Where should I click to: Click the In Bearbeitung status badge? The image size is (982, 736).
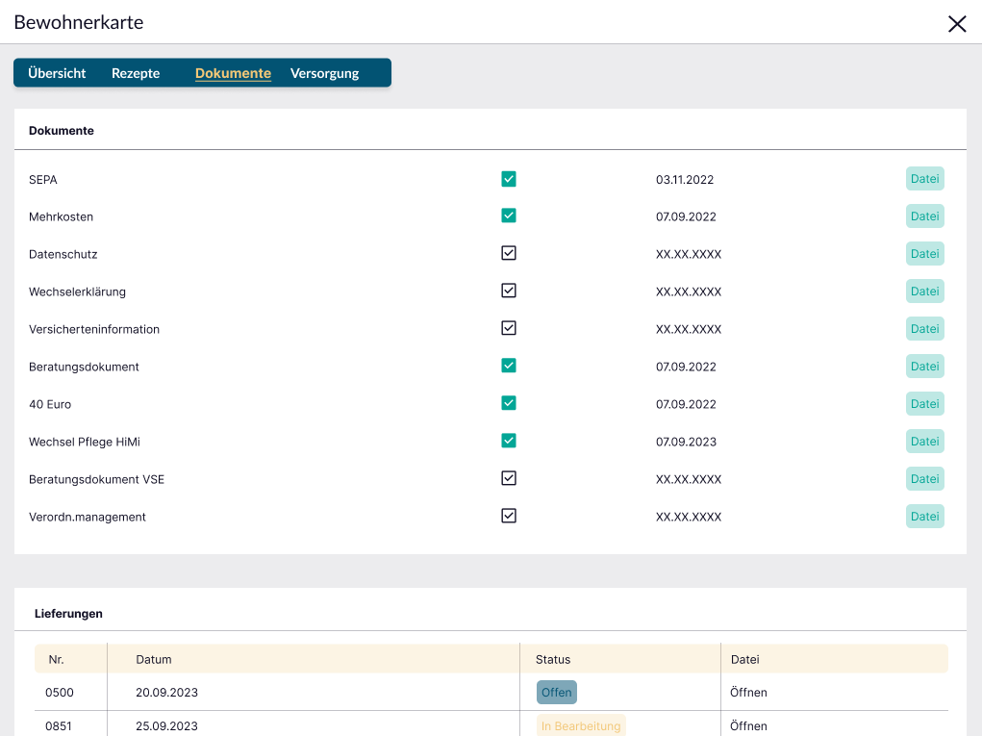coord(581,726)
